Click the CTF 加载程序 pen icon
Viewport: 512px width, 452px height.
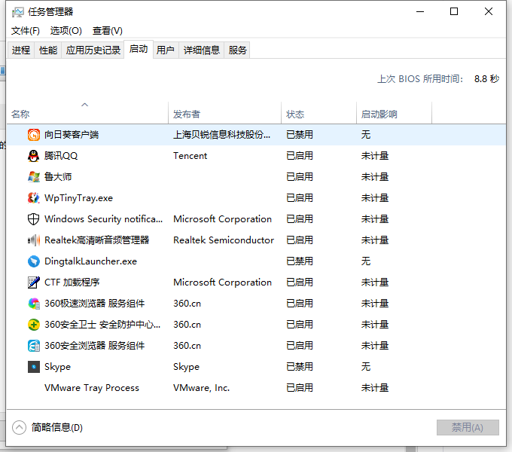[x=34, y=282]
